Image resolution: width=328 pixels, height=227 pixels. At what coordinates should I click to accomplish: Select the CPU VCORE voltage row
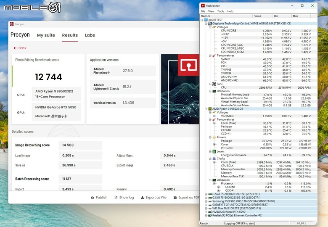click(266, 31)
